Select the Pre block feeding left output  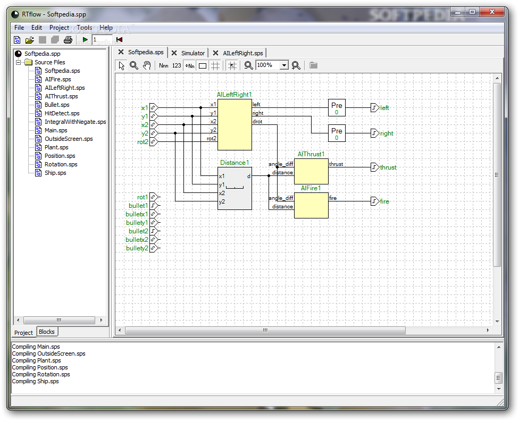click(337, 107)
